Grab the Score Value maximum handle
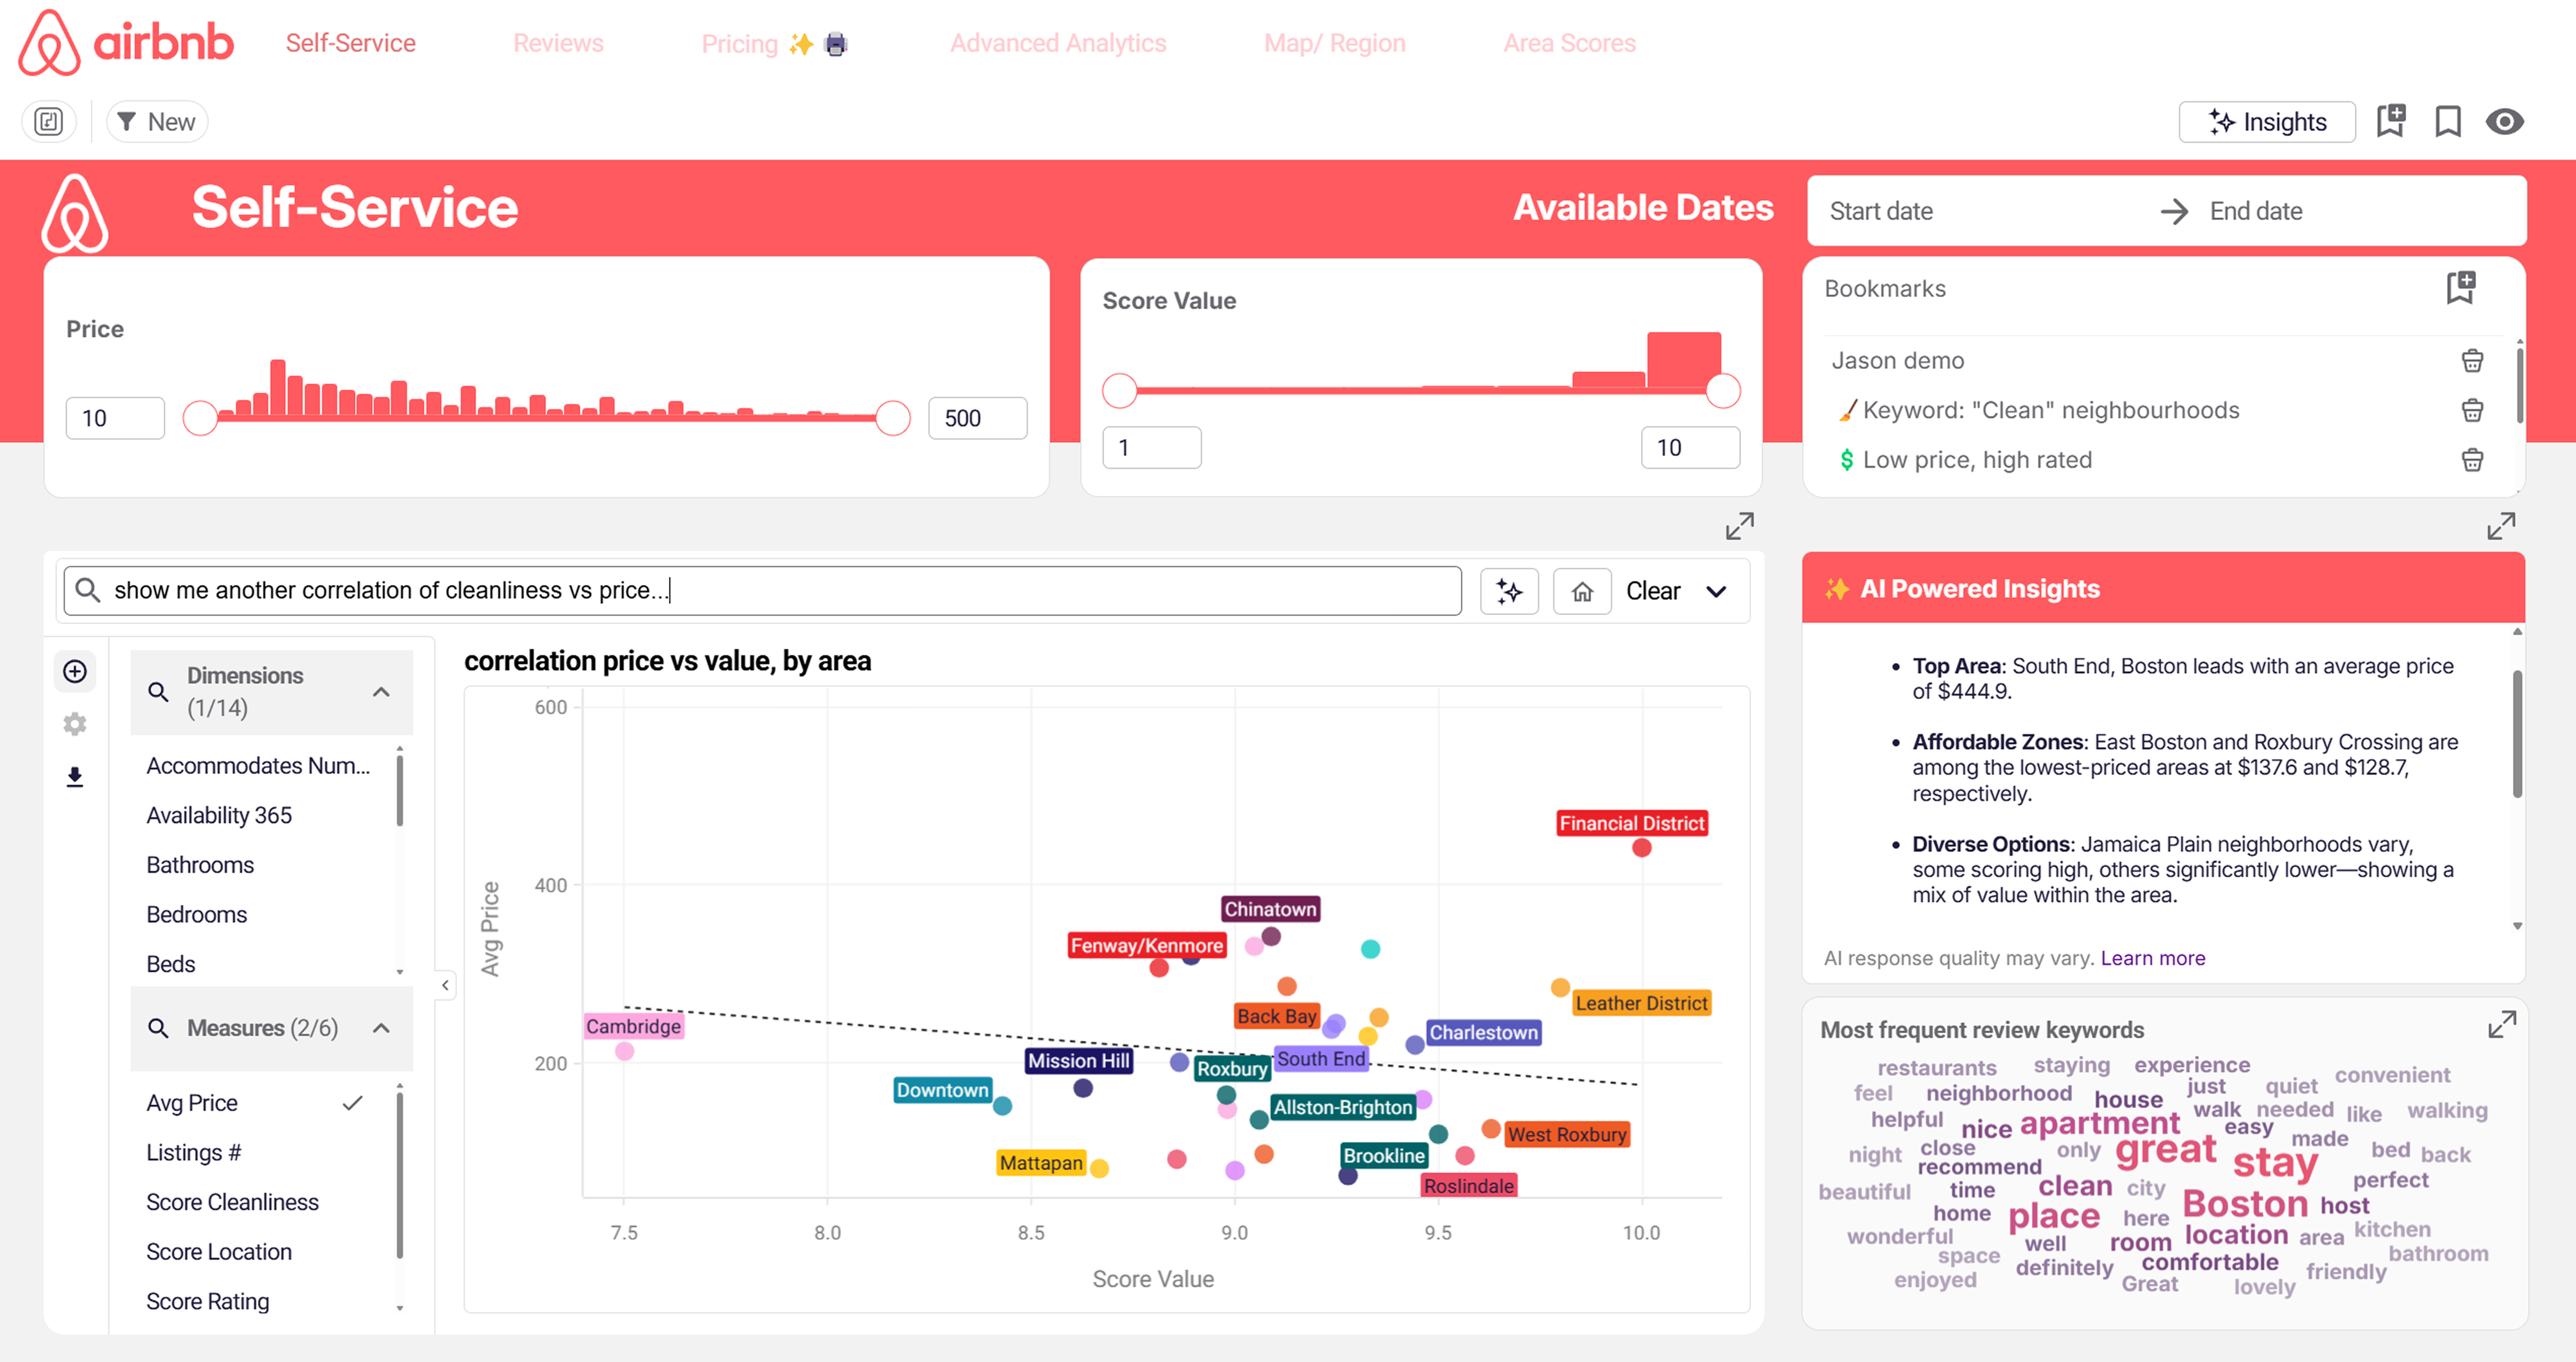2576x1362 pixels. (1723, 391)
